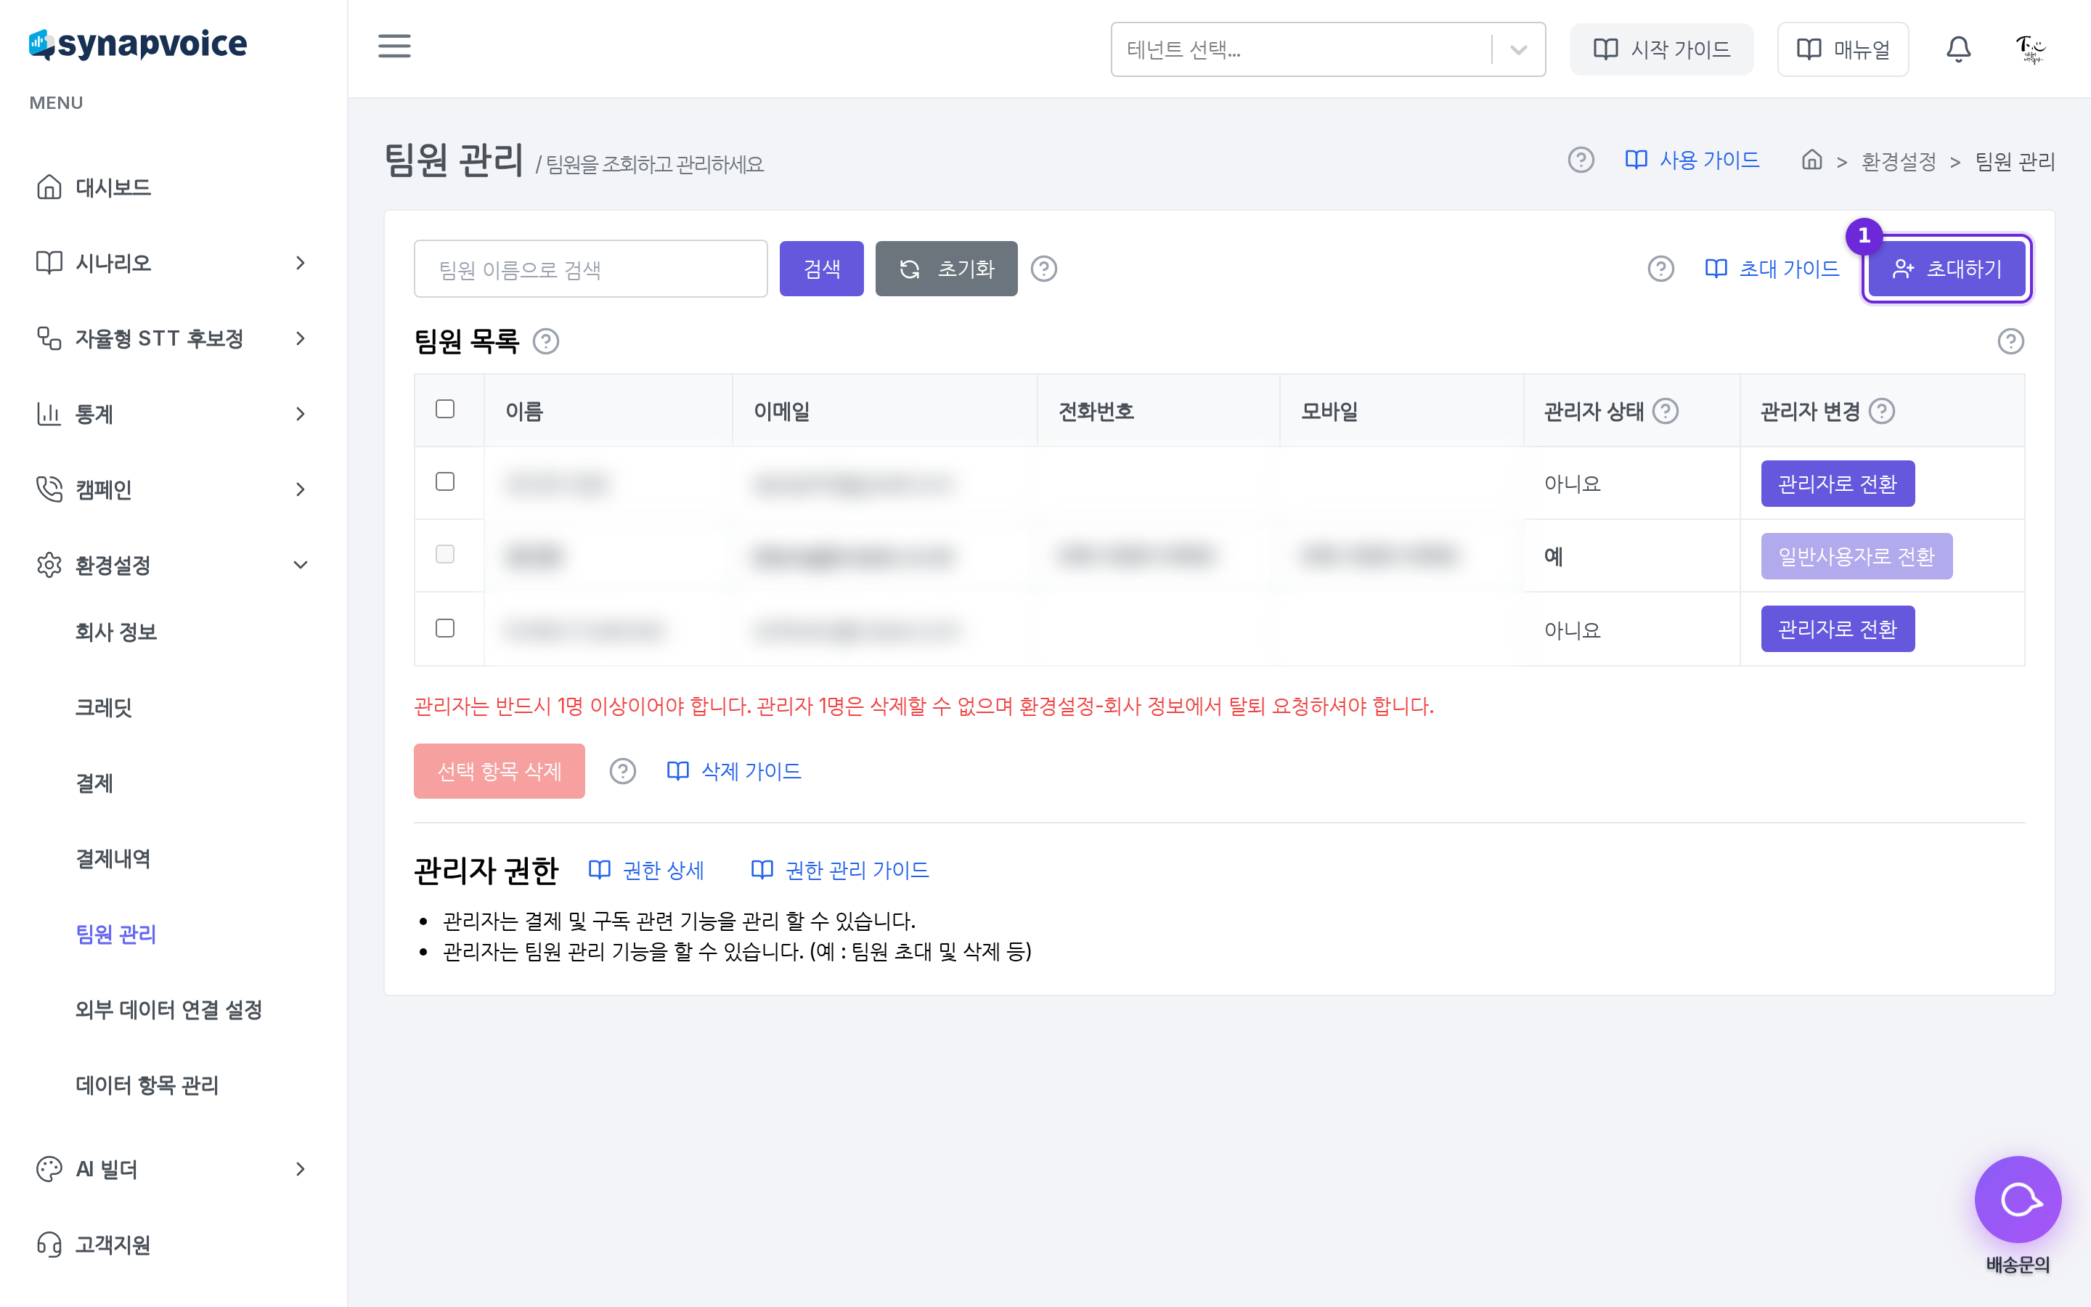Click the 관리자 변경 column help icon
2091x1307 pixels.
point(1881,410)
